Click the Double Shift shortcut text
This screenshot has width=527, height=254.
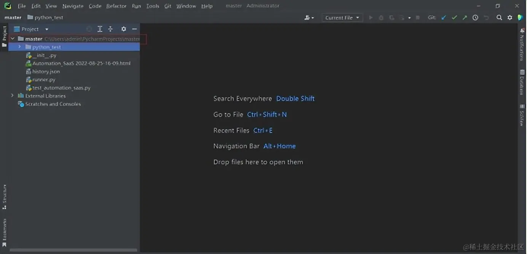point(295,98)
